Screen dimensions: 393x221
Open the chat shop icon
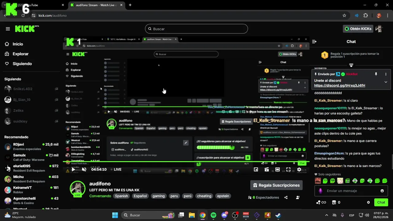point(334,203)
